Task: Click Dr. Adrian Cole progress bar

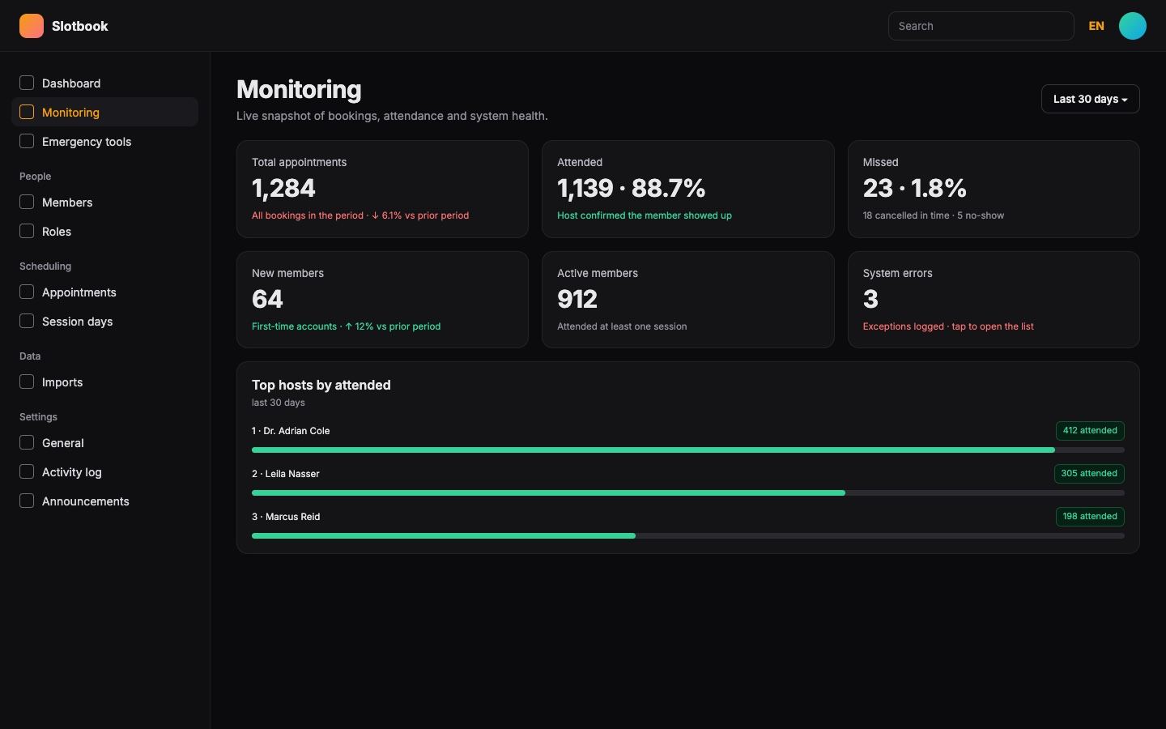Action: [688, 450]
